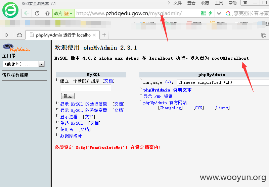
Task: Click the 政府 证 site certificate badge
Action: 63,13
